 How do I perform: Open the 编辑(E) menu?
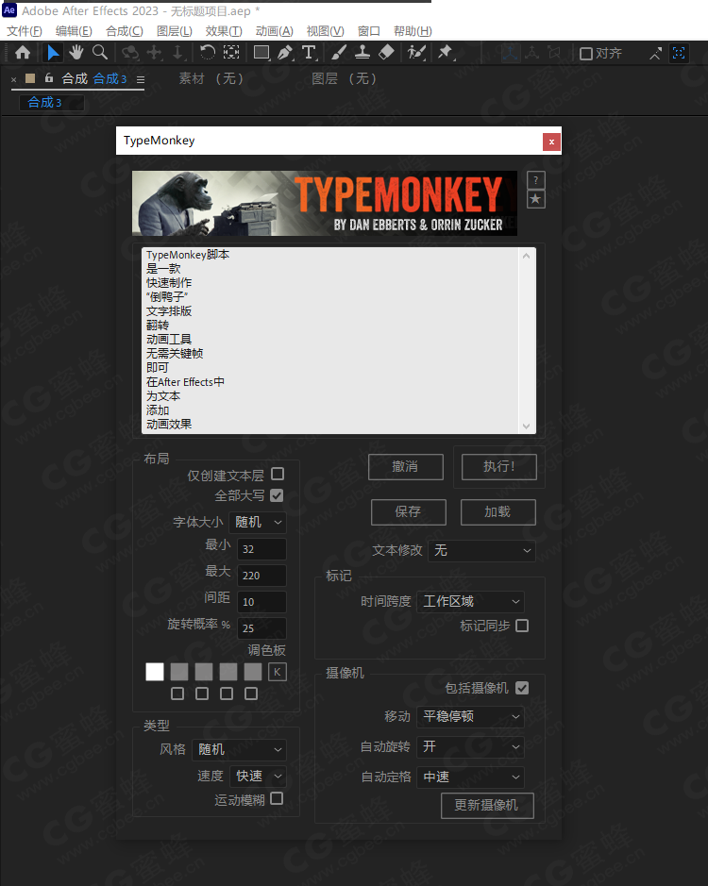[74, 31]
